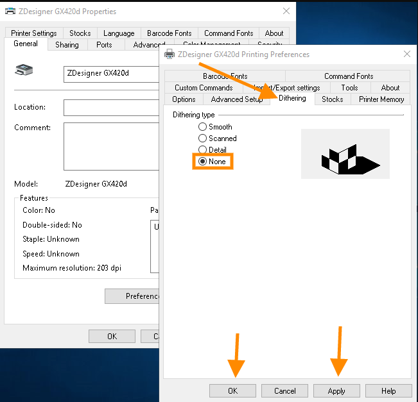Select General tab in Properties window
Viewport: 418px width, 402px height.
(26, 44)
